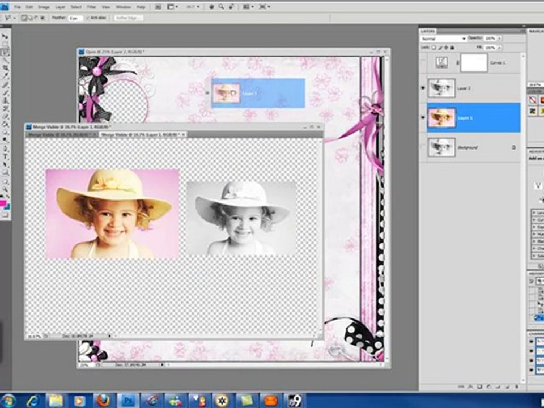Toggle the Anti-alias checkbox

(87, 18)
